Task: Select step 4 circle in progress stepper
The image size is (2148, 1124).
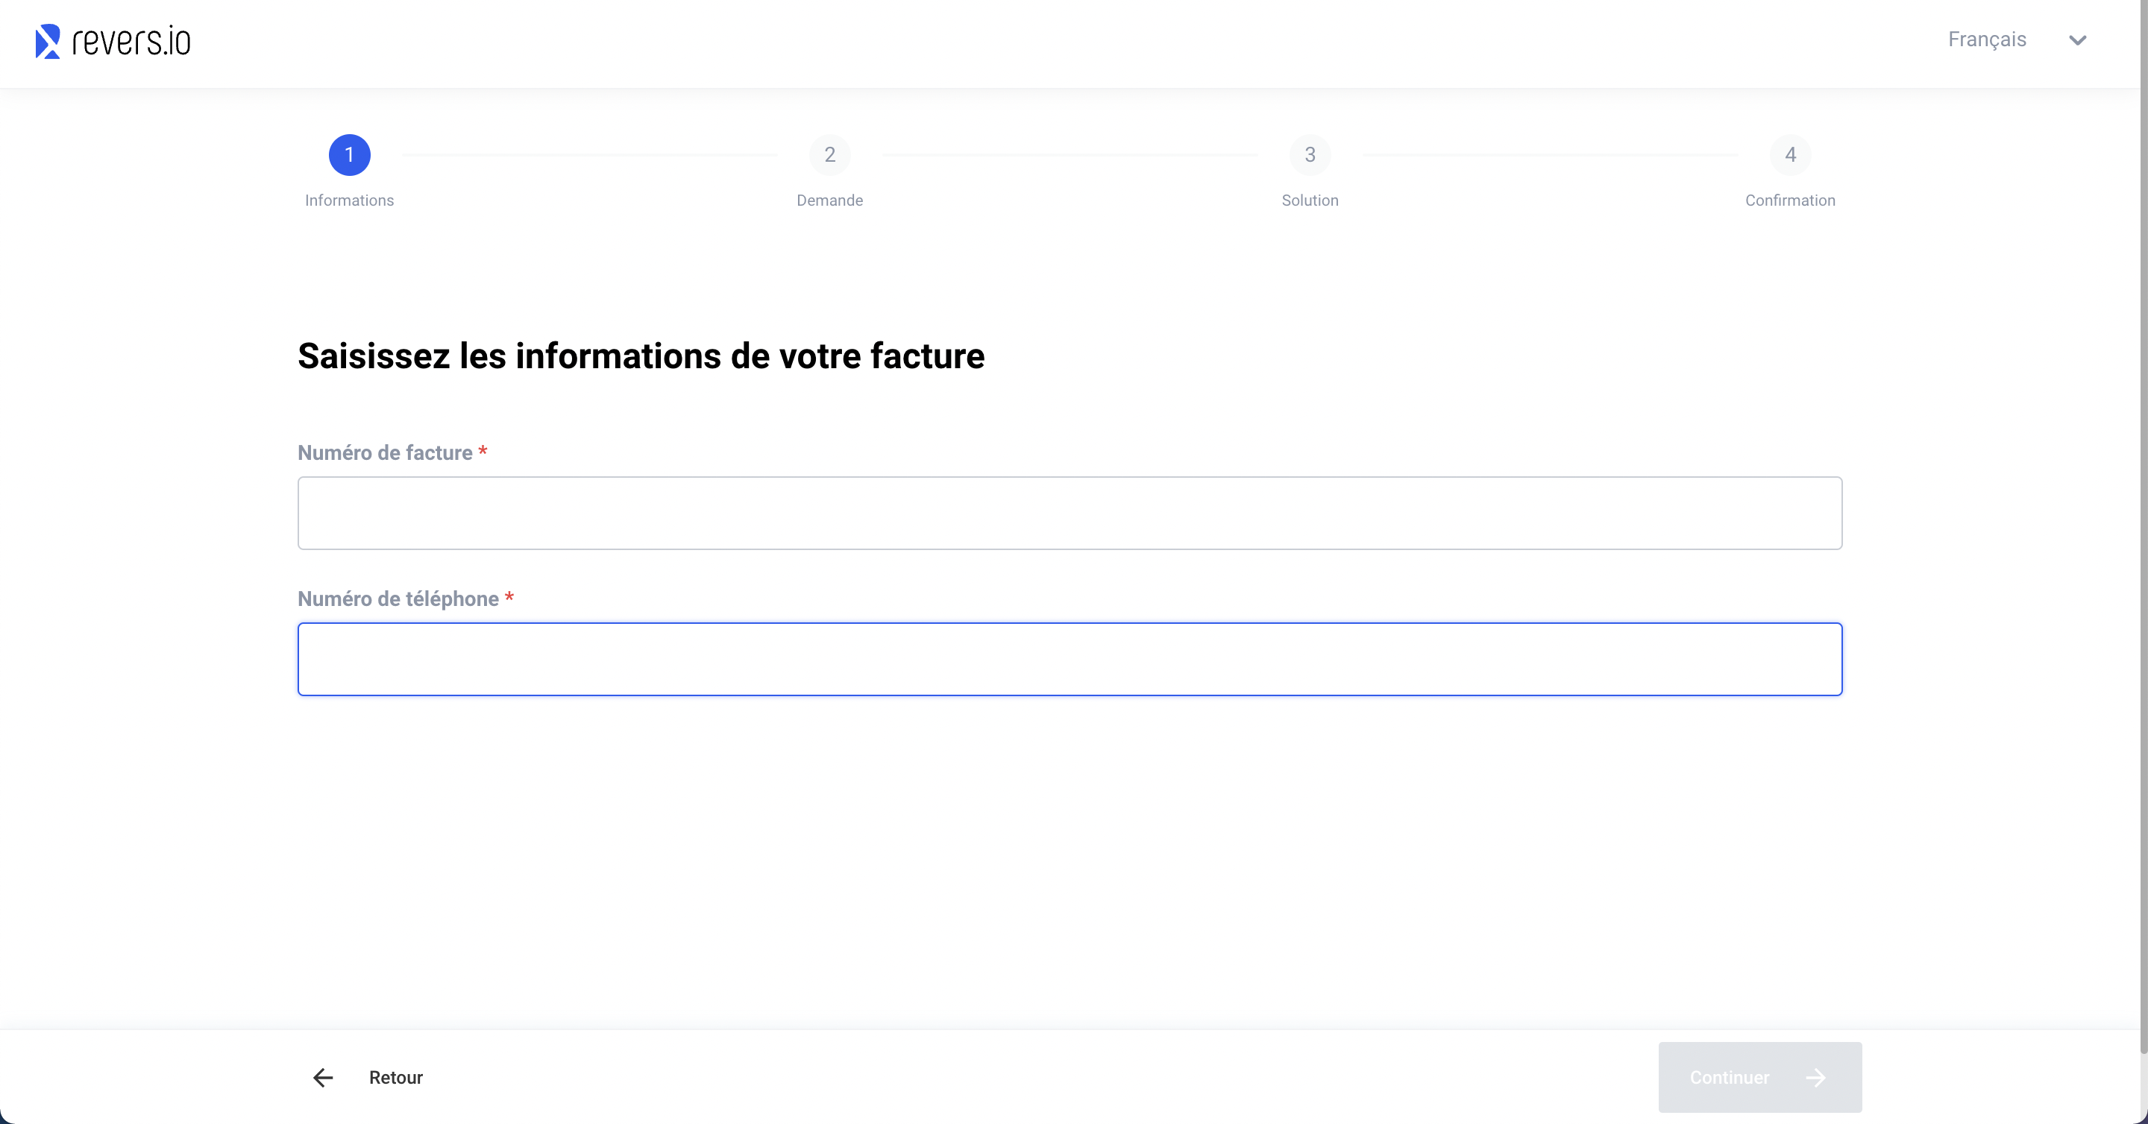Action: tap(1790, 155)
